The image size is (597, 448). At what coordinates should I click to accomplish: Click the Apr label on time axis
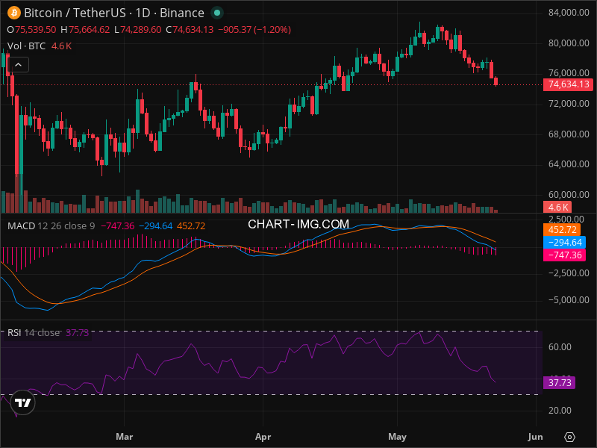(x=263, y=437)
